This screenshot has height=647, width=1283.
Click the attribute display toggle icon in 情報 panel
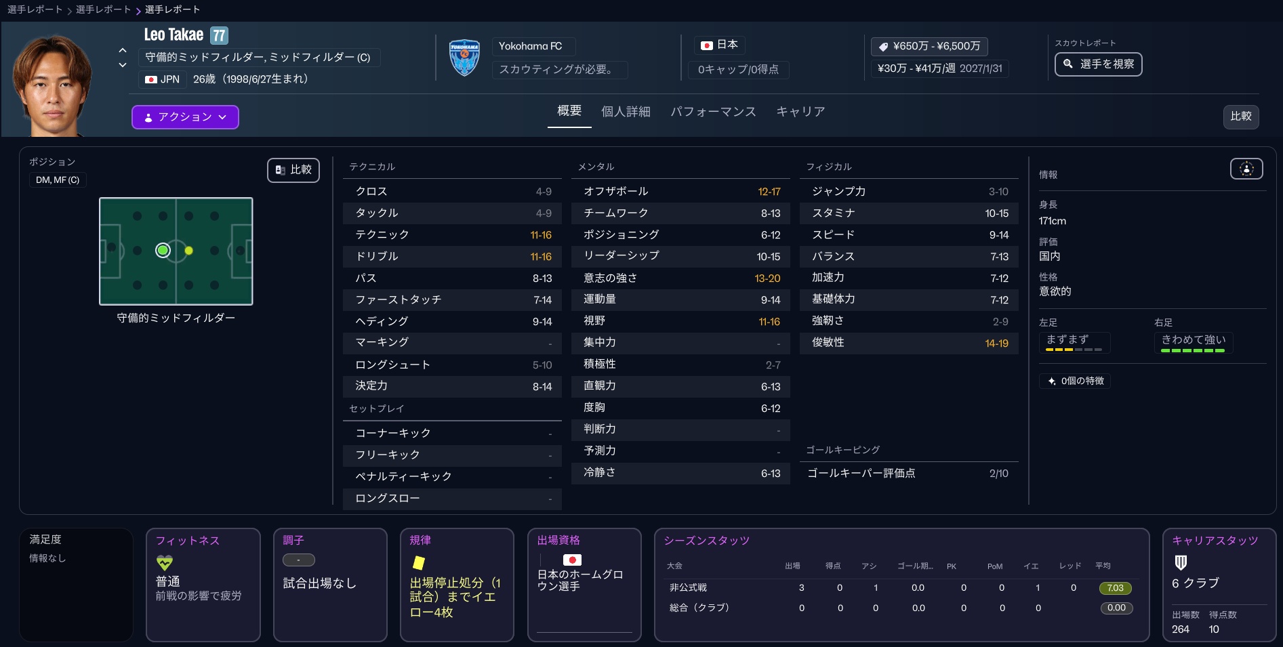pos(1246,169)
